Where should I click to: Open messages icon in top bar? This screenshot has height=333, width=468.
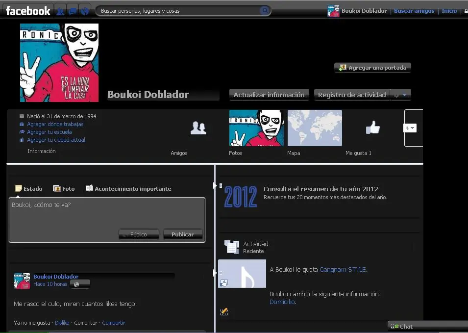click(73, 11)
